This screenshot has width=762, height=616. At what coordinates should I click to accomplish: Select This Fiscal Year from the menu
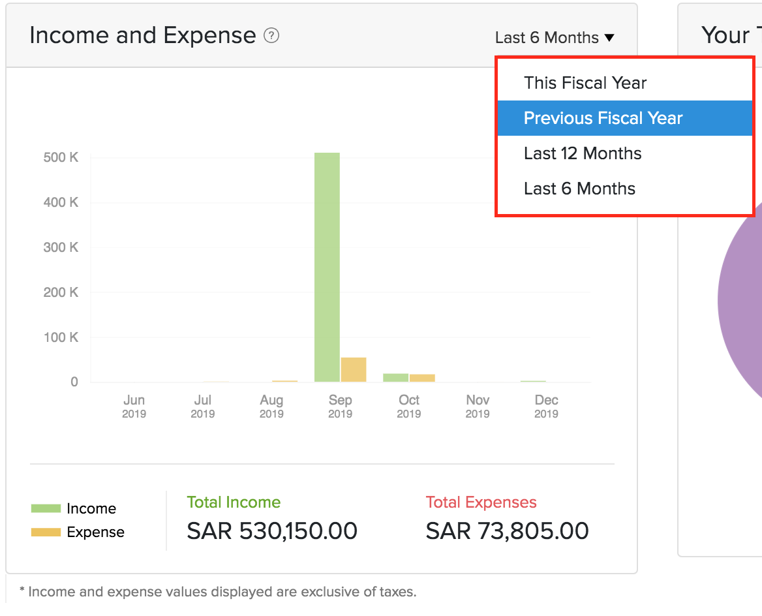(585, 83)
